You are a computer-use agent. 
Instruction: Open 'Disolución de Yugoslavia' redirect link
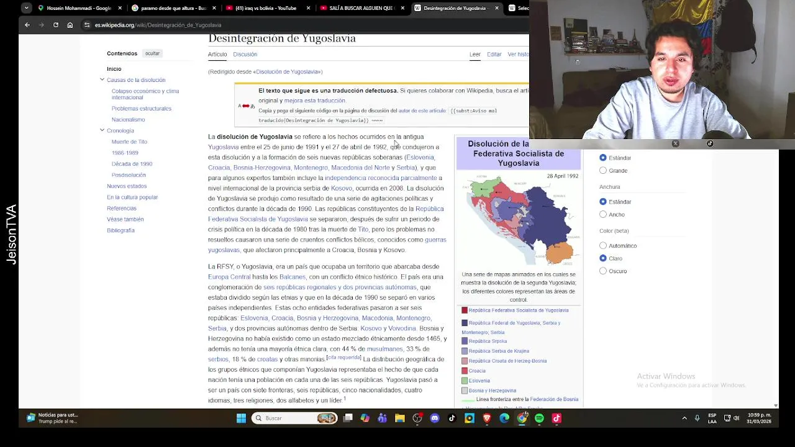288,72
